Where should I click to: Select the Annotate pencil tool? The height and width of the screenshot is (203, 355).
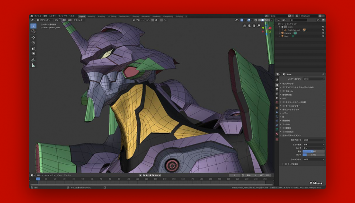pos(34,60)
